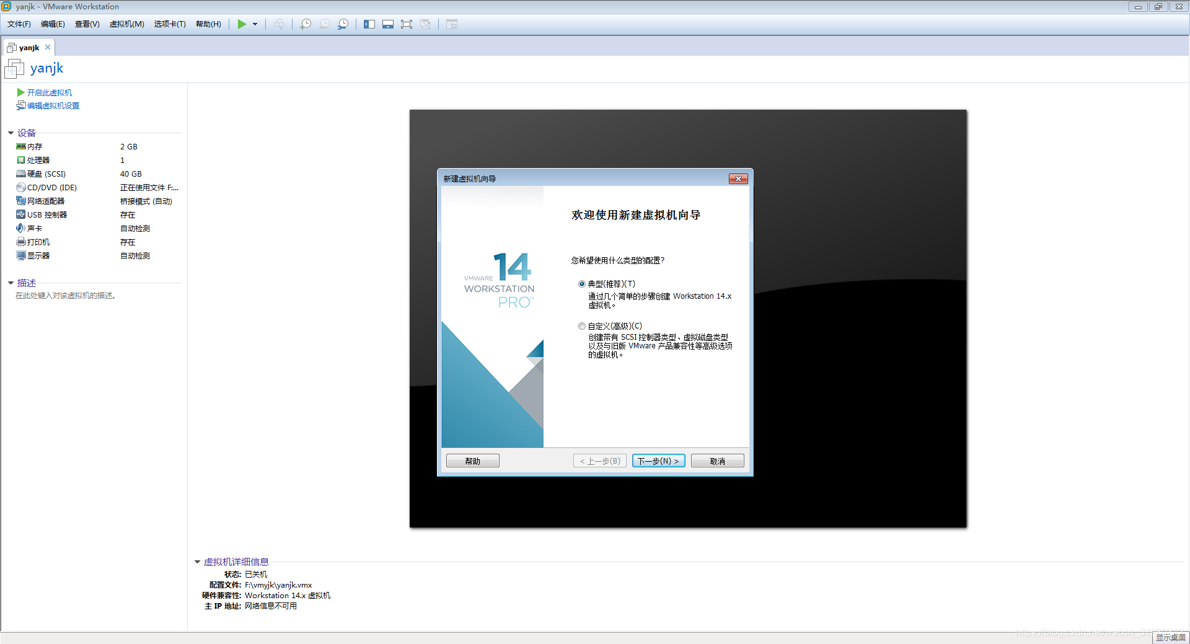The height and width of the screenshot is (644, 1190).
Task: Click the 网络适配器 network icon
Action: point(21,201)
